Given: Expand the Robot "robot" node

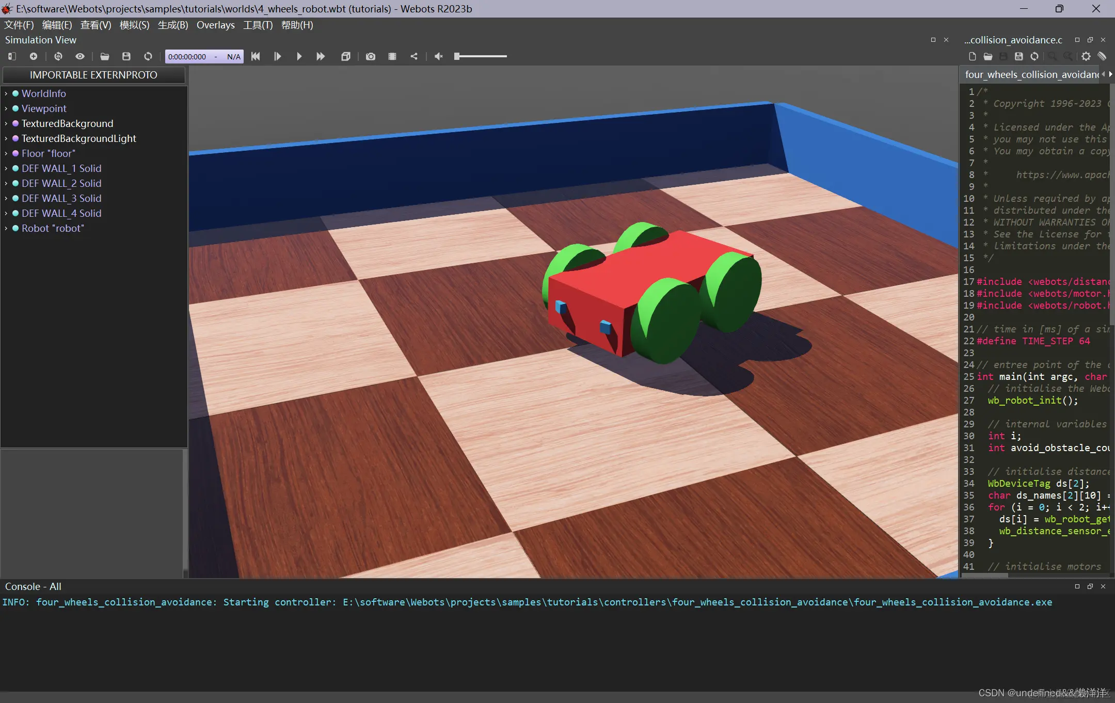Looking at the screenshot, I should pyautogui.click(x=6, y=228).
